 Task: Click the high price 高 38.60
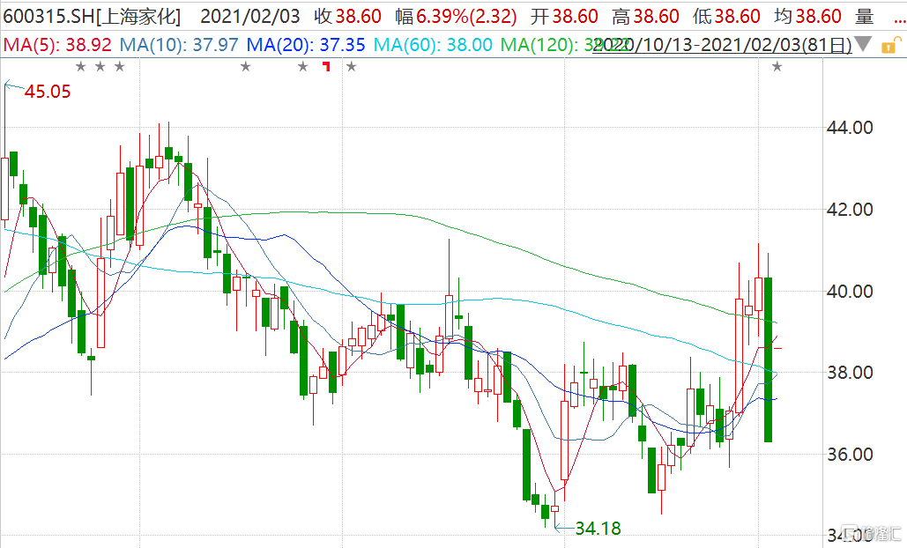645,16
